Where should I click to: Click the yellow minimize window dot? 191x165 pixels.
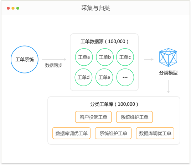(x=13, y=8)
